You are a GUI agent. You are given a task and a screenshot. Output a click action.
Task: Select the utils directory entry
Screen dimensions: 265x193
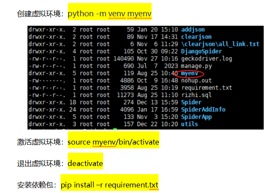click(189, 124)
